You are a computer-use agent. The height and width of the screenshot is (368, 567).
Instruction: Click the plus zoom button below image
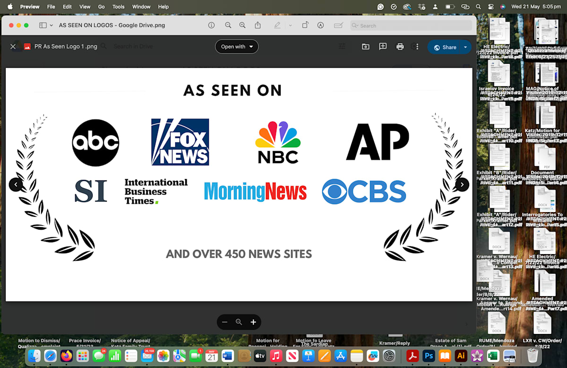click(253, 322)
